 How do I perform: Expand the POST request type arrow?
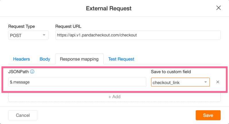pyautogui.click(x=44, y=35)
